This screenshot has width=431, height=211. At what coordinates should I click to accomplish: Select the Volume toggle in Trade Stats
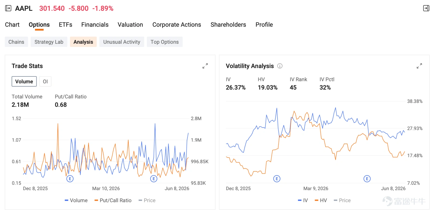(x=24, y=81)
